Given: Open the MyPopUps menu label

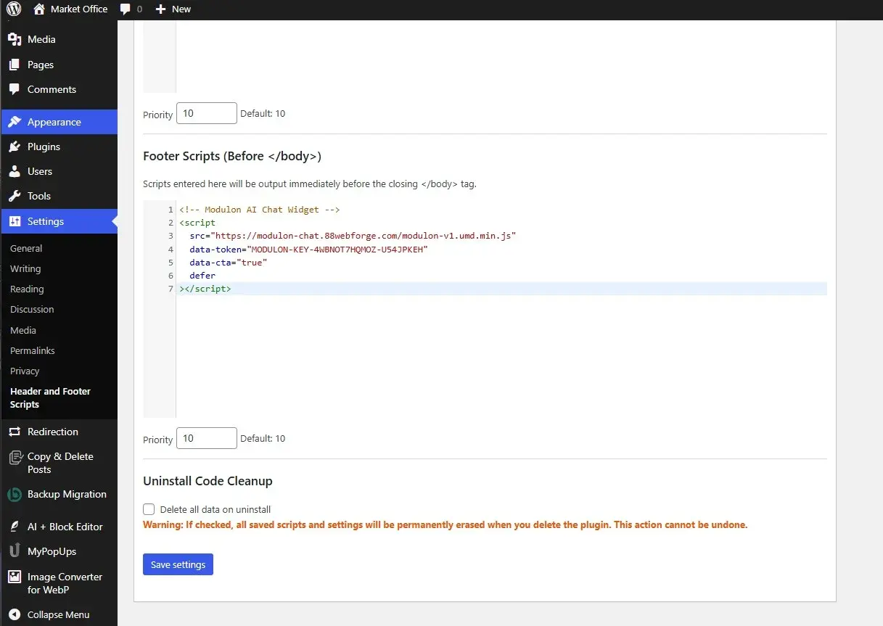Looking at the screenshot, I should [x=52, y=551].
